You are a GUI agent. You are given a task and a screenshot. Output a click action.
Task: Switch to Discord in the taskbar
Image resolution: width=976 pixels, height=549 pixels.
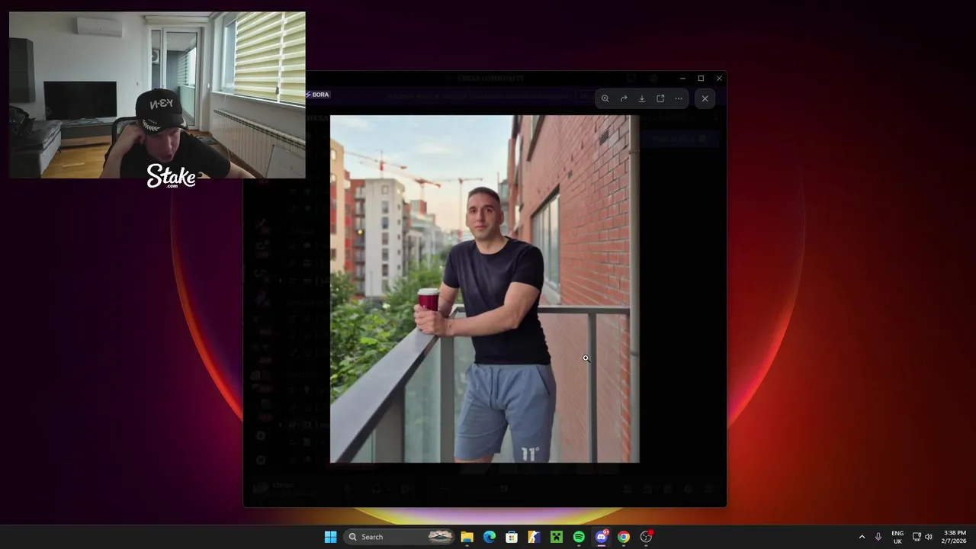click(602, 537)
